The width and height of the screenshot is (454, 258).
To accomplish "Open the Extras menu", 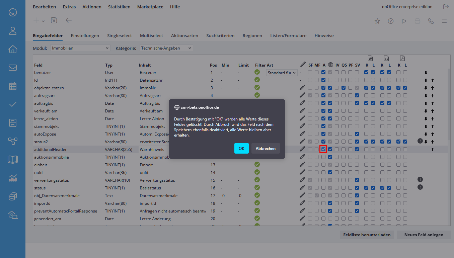I will [69, 7].
